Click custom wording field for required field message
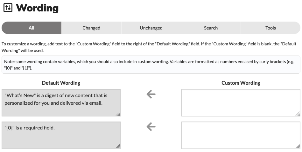Screen dimensions: 302x152 [x=241, y=135]
